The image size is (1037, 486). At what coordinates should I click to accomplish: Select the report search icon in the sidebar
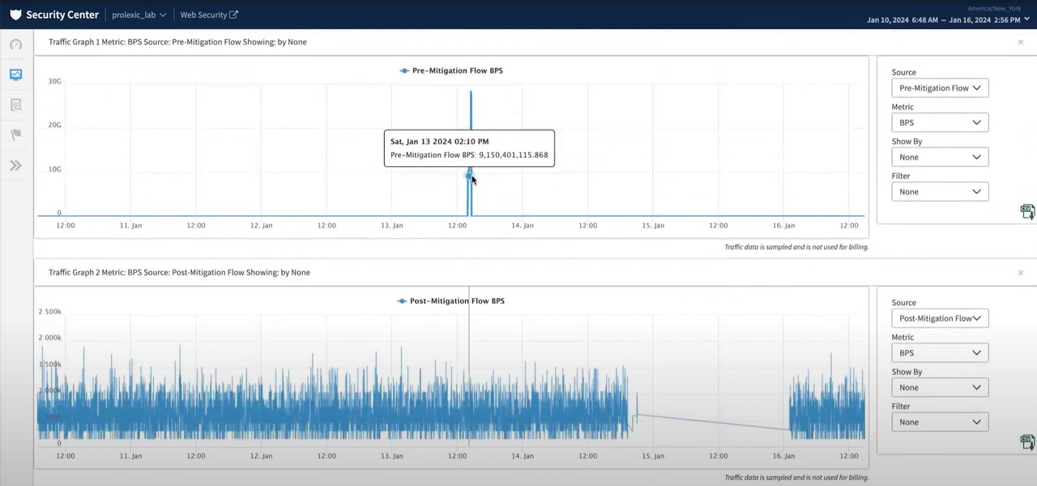pos(15,104)
